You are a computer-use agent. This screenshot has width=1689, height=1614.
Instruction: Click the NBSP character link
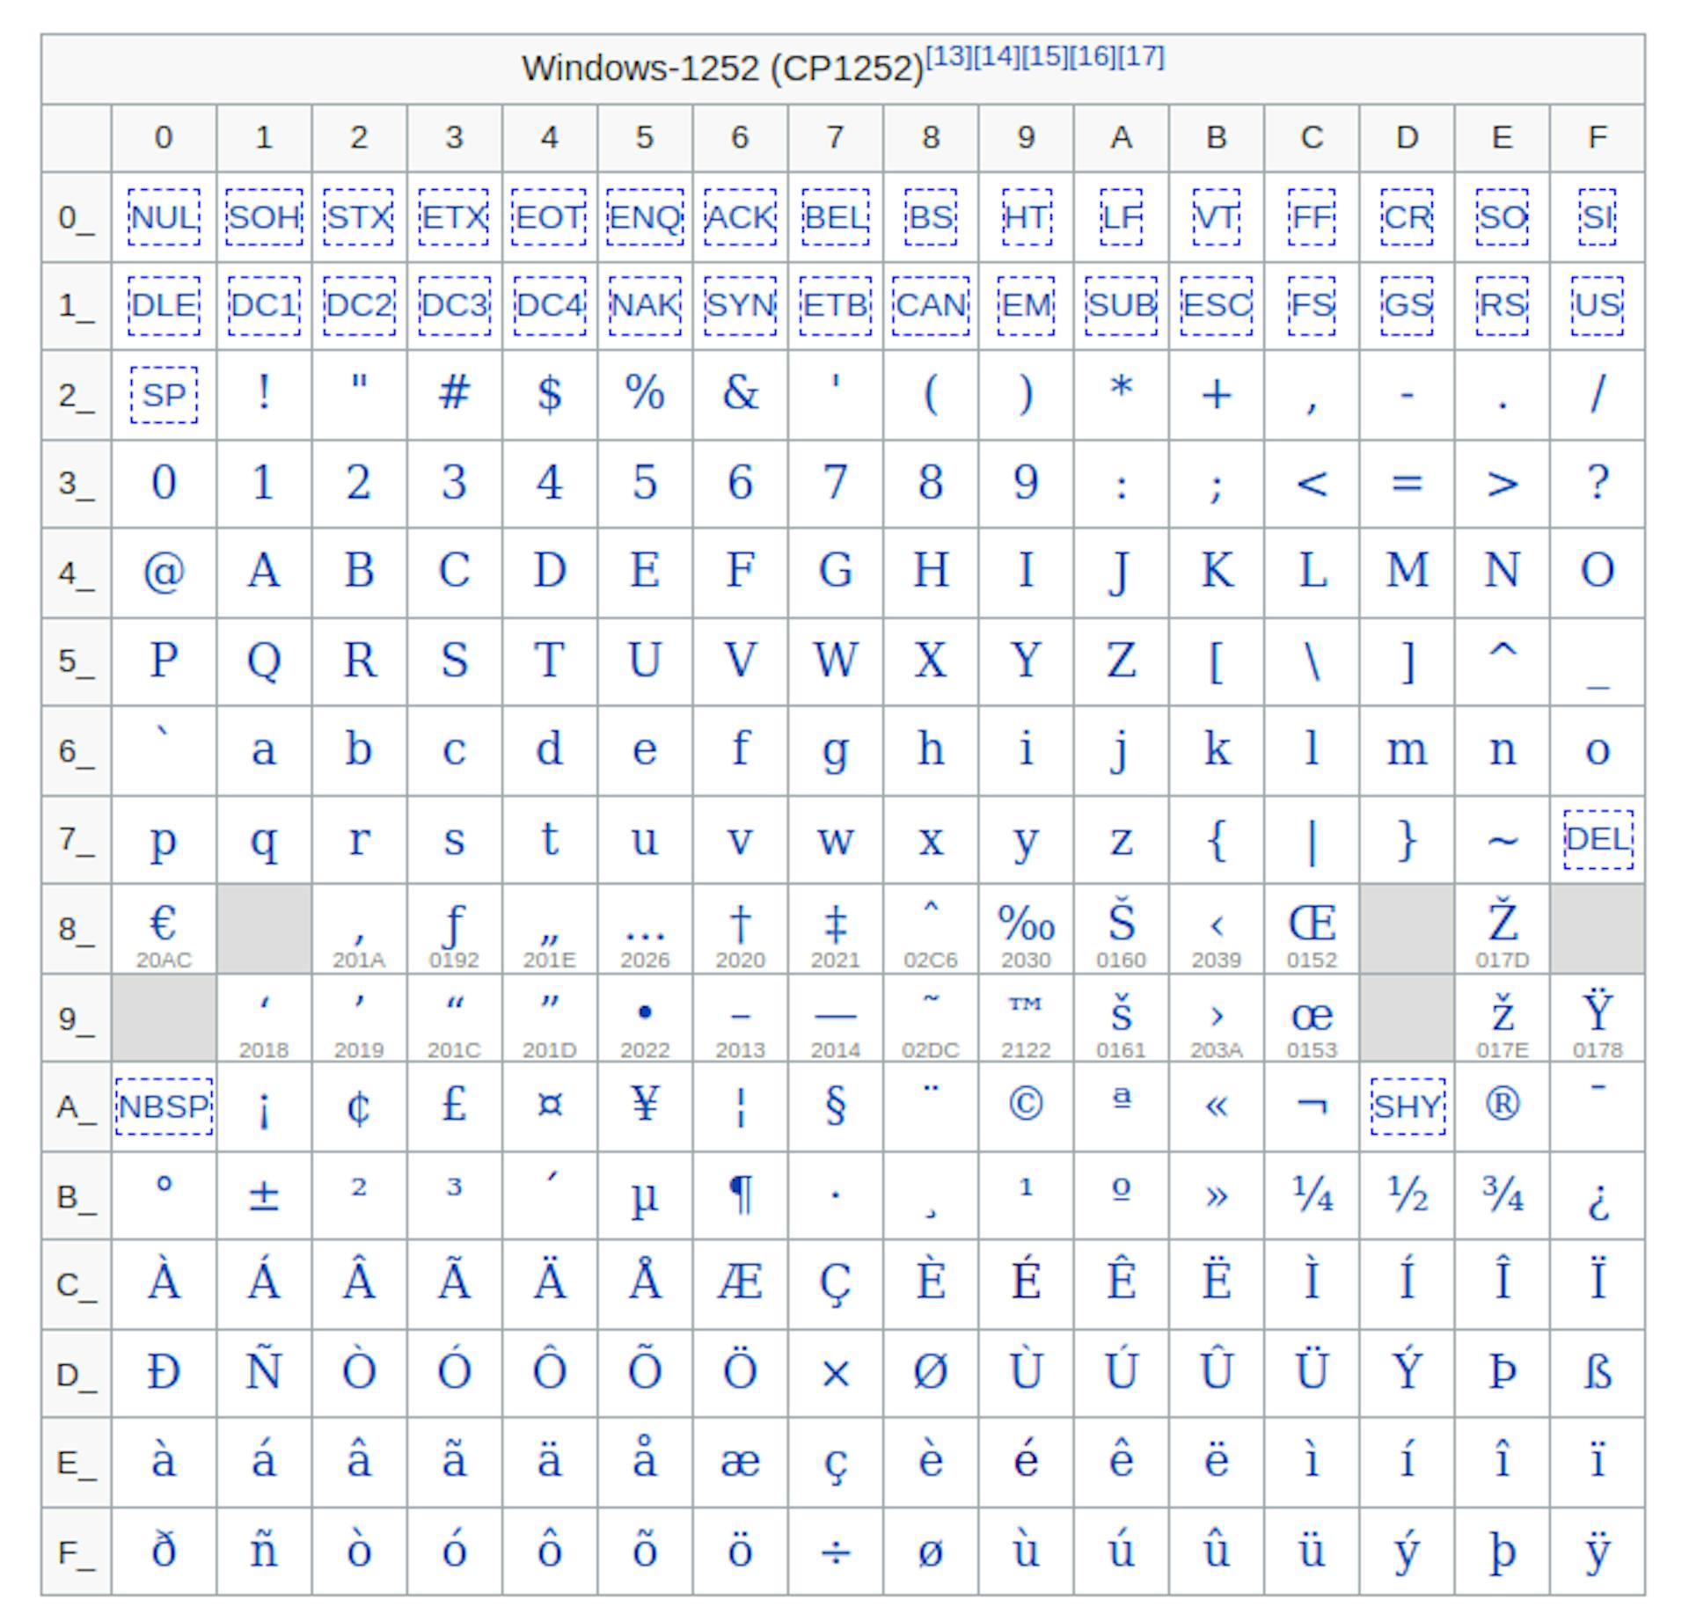pos(164,1106)
